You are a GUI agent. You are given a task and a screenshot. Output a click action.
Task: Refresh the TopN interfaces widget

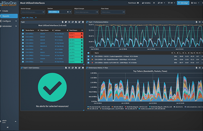(x=73, y=22)
